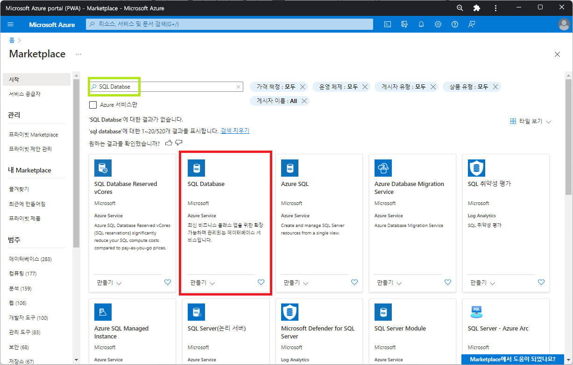
Task: Click the left sidebar scroll down arrow
Action: pos(77,359)
